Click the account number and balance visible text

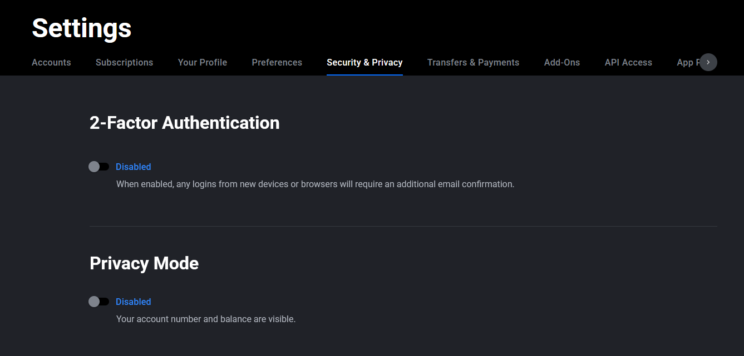[206, 319]
